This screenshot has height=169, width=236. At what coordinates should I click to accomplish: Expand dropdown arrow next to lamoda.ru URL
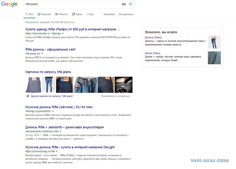click(63, 34)
